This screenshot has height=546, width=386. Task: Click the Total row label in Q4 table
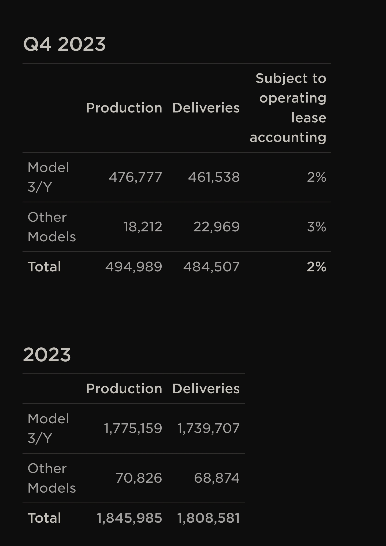[x=44, y=267]
